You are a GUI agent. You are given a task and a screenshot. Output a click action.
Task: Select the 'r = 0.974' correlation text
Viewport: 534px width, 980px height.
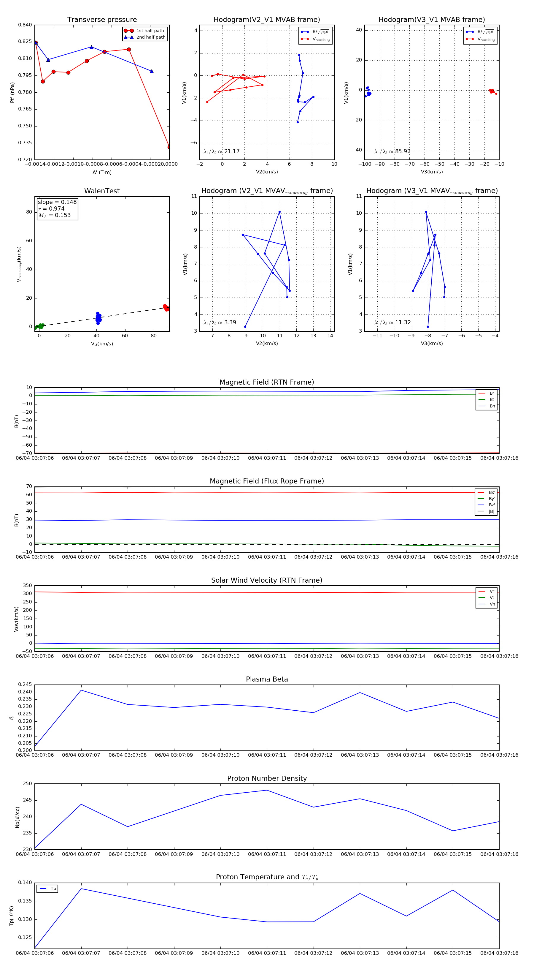(51, 208)
